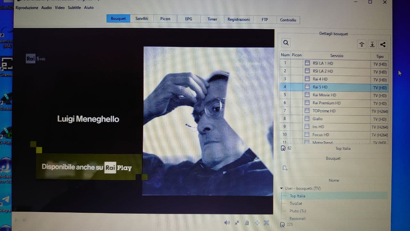Click the shrink-arrows icon under the video

237,222
